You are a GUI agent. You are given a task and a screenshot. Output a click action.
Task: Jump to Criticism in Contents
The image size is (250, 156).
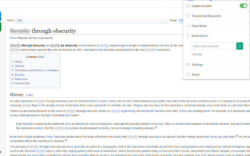[x=20, y=66]
